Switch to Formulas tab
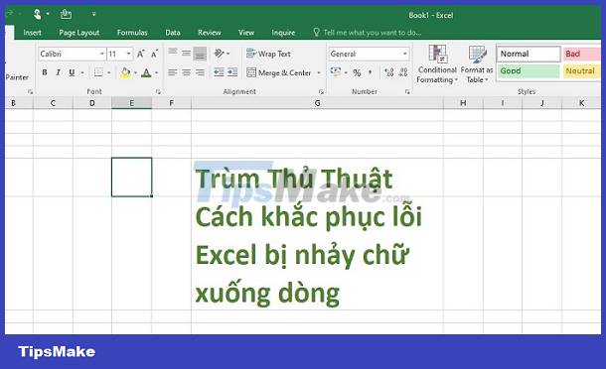Image resolution: width=606 pixels, height=369 pixels. coord(132,33)
